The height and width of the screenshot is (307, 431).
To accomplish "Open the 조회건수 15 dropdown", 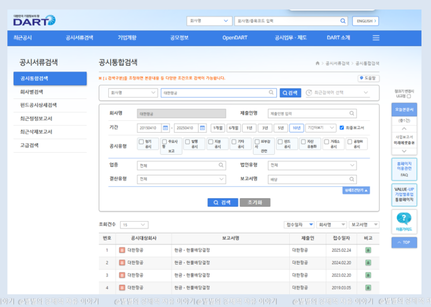I will (134, 225).
